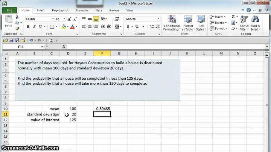Click the Save floppy disk icon
This screenshot has height=152, width=271.
coord(11,40)
